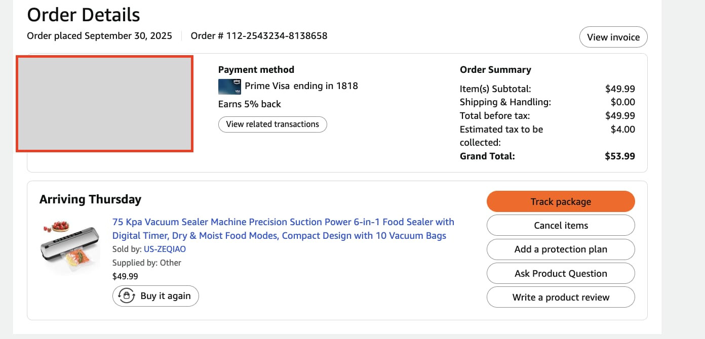Image resolution: width=705 pixels, height=339 pixels.
Task: Click the grayed-out shipping address box
Action: tap(104, 104)
